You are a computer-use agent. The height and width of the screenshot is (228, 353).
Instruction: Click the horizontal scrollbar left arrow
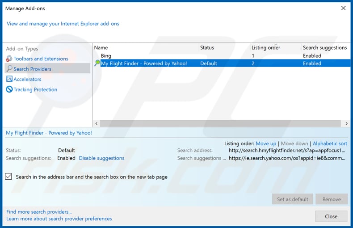click(x=97, y=123)
